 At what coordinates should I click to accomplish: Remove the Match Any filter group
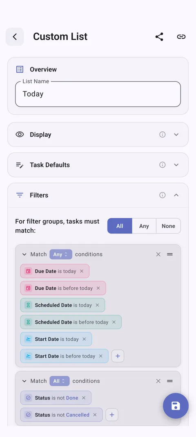[158, 254]
